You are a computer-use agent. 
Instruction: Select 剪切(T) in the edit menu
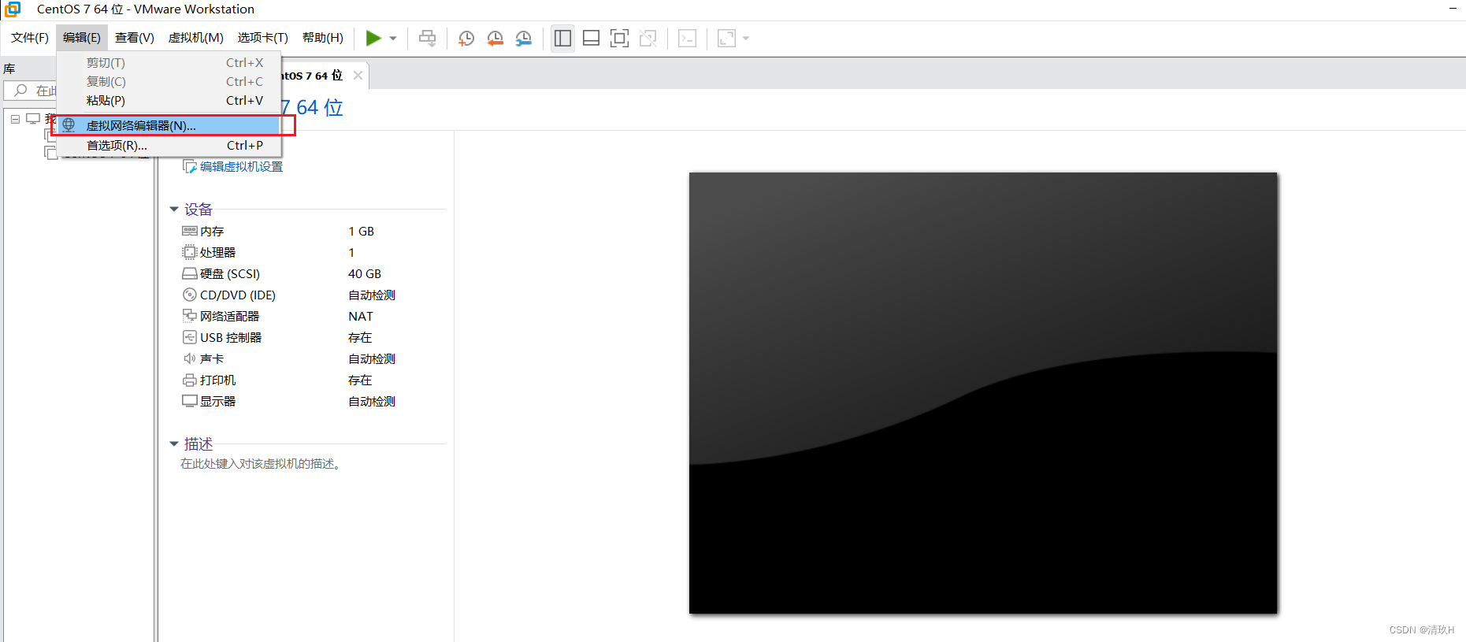169,63
